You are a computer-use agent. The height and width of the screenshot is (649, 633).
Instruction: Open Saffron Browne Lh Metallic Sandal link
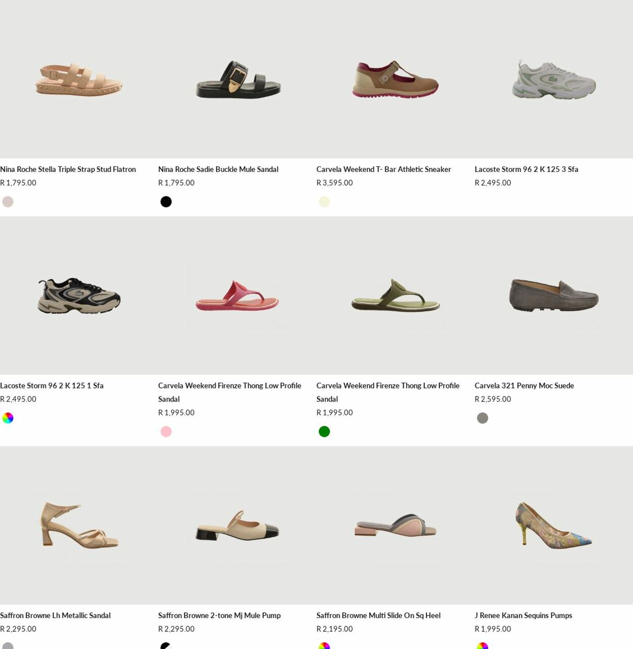tap(55, 616)
